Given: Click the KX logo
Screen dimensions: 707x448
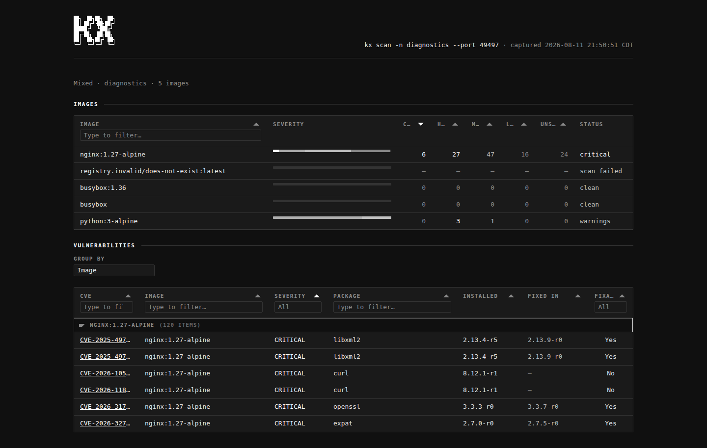Looking at the screenshot, I should click(x=94, y=30).
